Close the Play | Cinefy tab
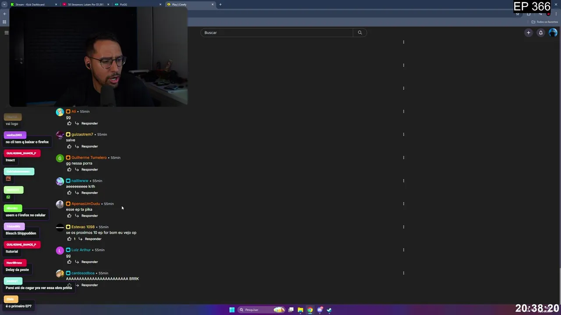The image size is (561, 315). (x=213, y=4)
